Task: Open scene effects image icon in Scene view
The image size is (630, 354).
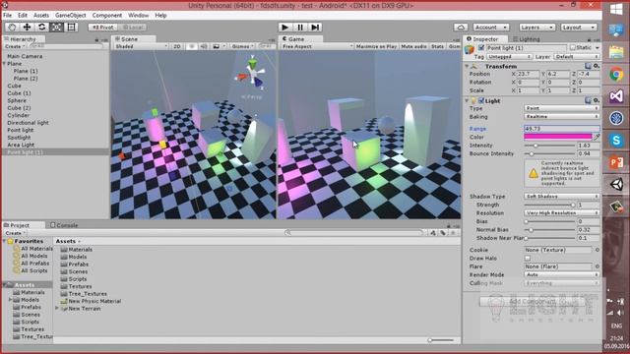Action: coord(217,46)
